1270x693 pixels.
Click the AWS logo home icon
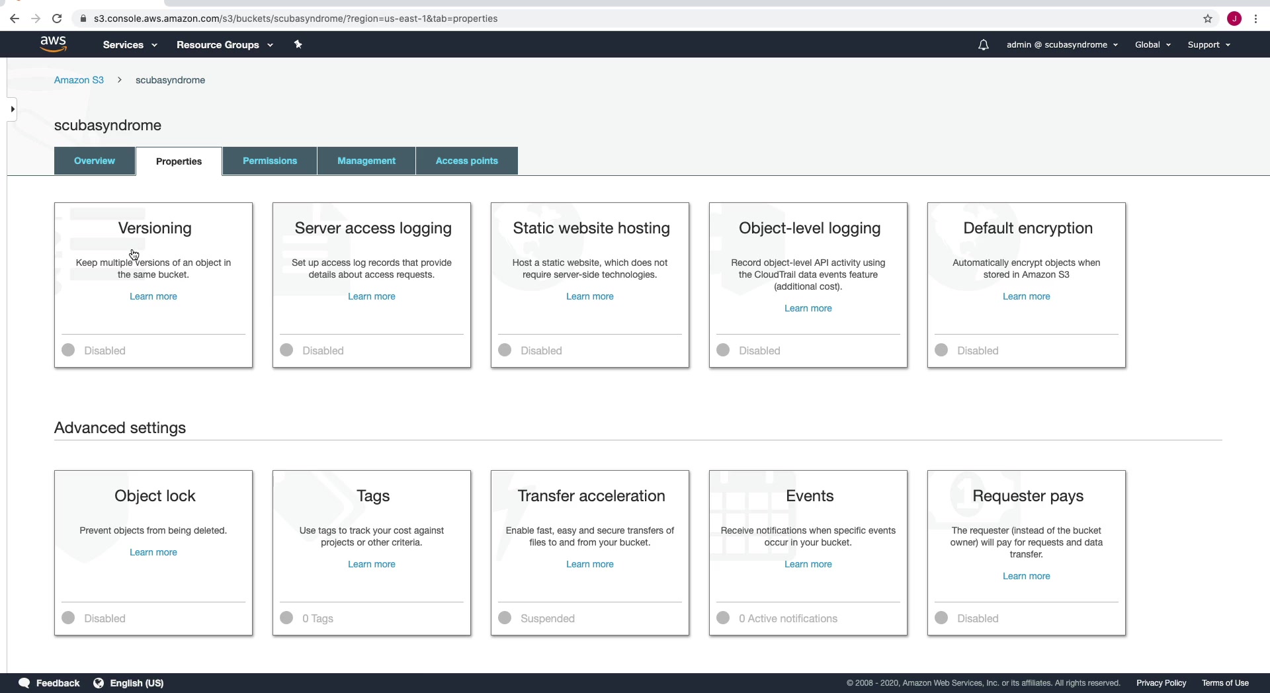[x=53, y=44]
